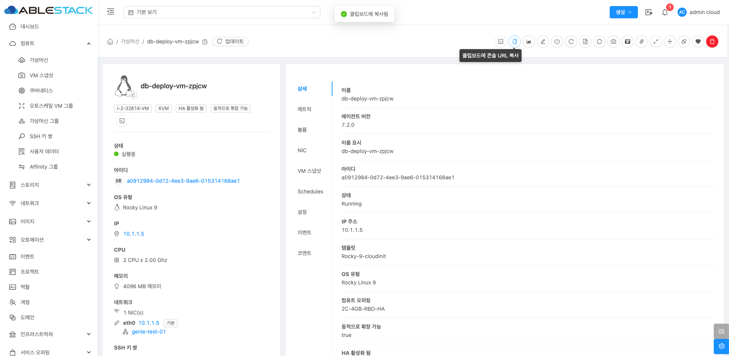The height and width of the screenshot is (356, 729).
Task: Open the 기본 보기 view dropdown
Action: pyautogui.click(x=222, y=12)
